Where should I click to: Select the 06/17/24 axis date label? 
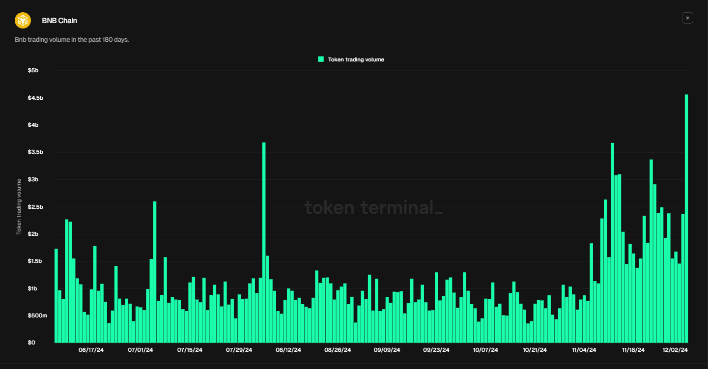pyautogui.click(x=91, y=350)
